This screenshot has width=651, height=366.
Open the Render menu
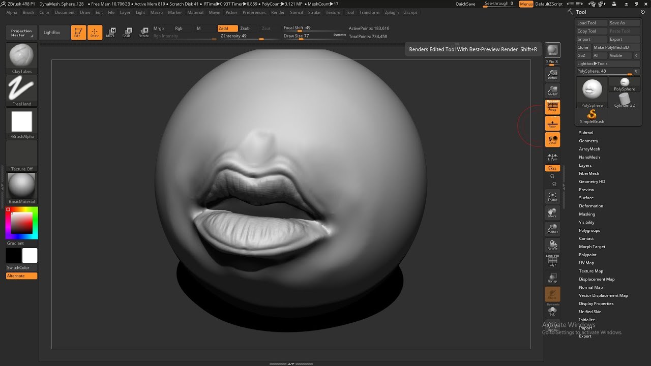278,12
